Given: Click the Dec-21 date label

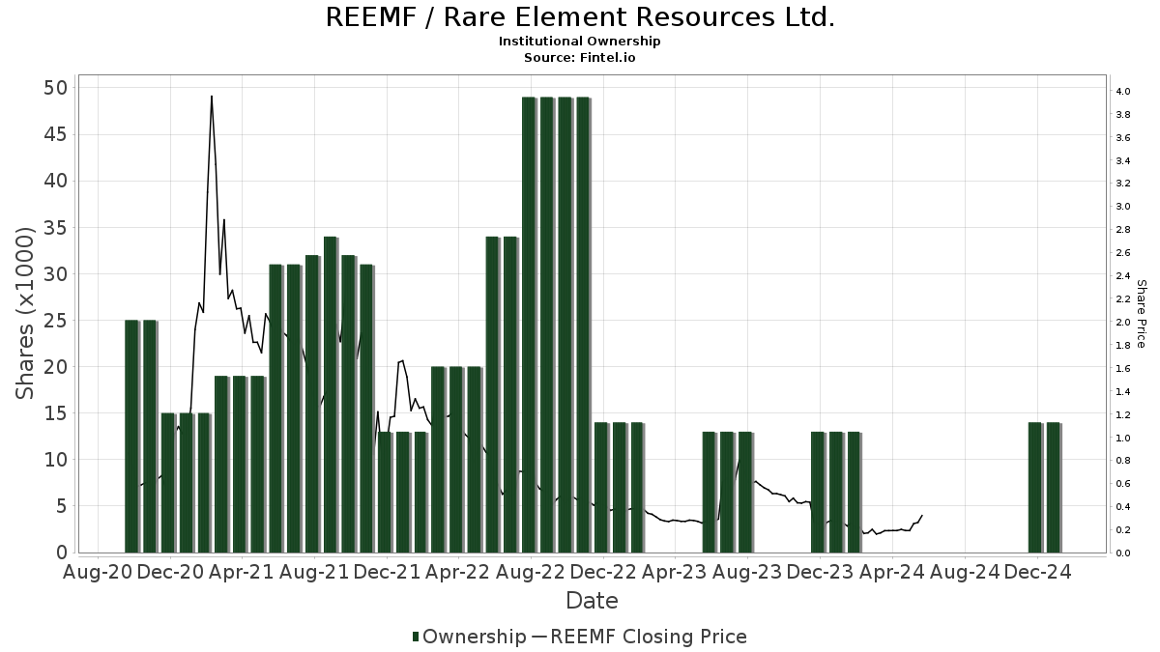Looking at the screenshot, I should [387, 572].
